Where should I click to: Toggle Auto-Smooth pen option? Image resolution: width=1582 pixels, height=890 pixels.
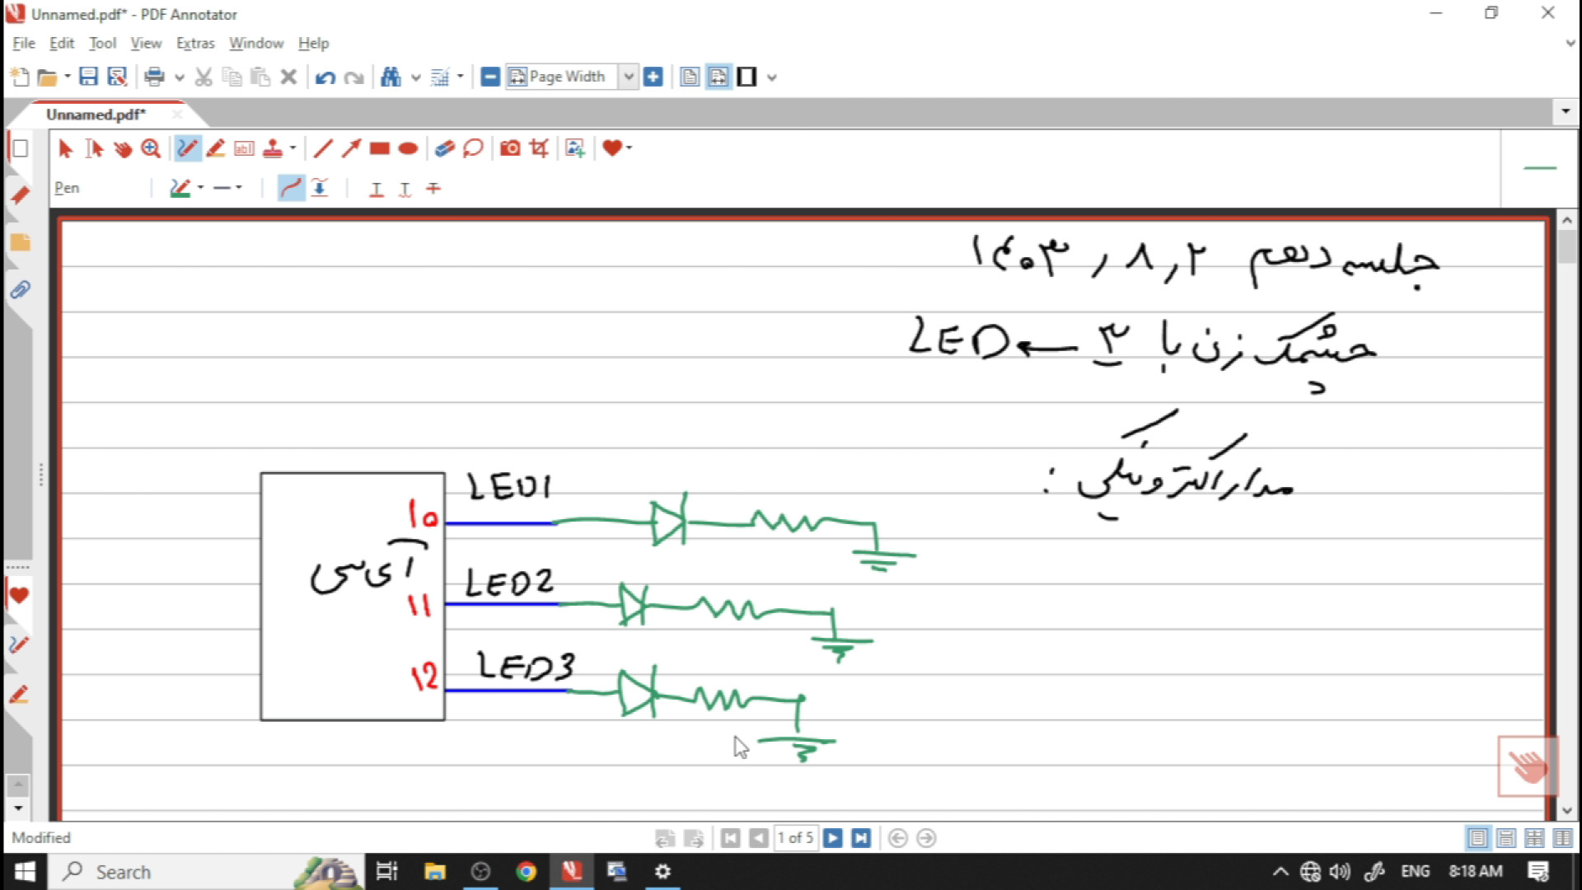pyautogui.click(x=291, y=189)
